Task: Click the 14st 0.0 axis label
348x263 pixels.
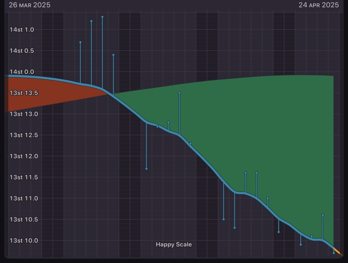Action: (x=22, y=72)
